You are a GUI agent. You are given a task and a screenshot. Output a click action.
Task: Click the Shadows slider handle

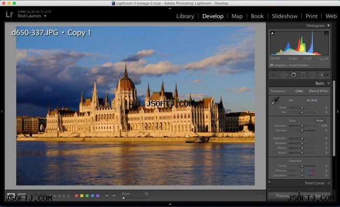(302, 144)
